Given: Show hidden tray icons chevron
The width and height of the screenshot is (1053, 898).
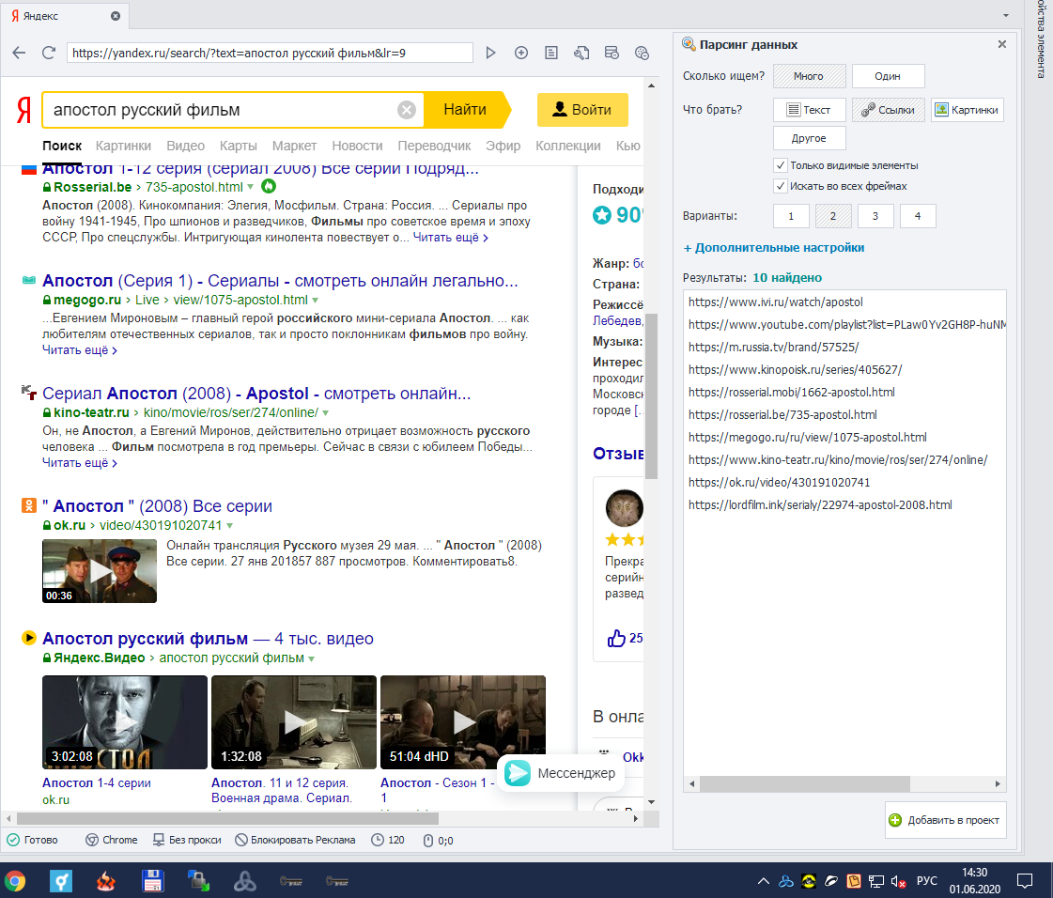Looking at the screenshot, I should tap(764, 881).
